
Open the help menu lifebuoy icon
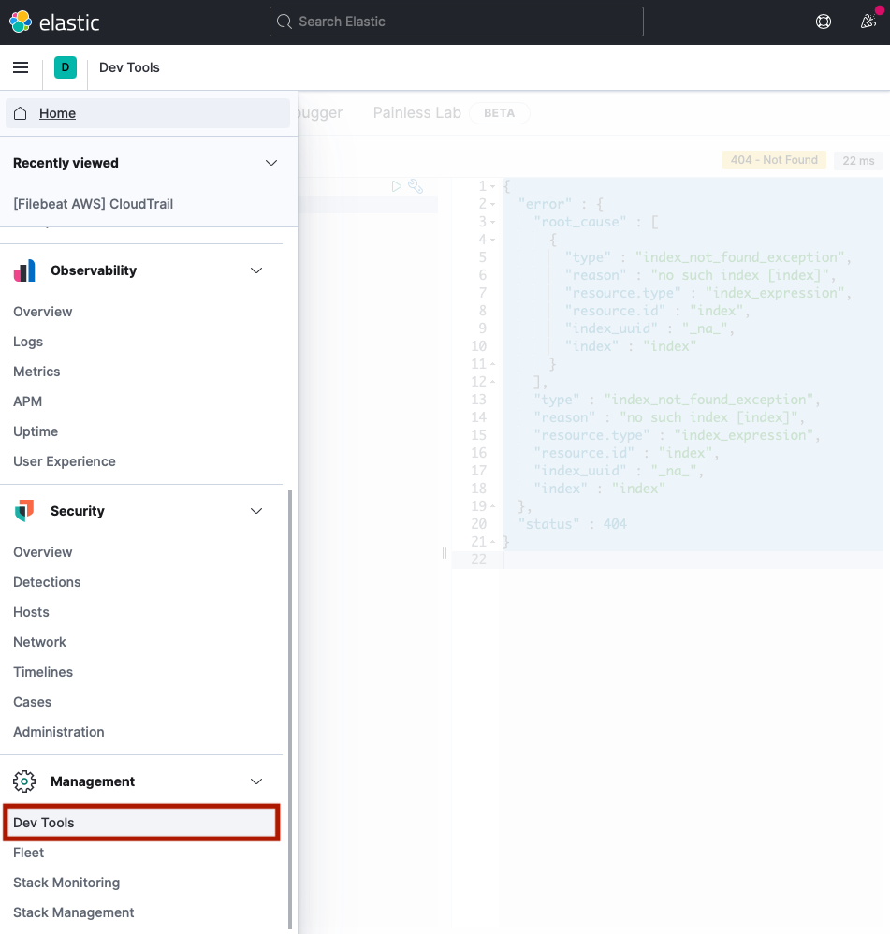(824, 22)
